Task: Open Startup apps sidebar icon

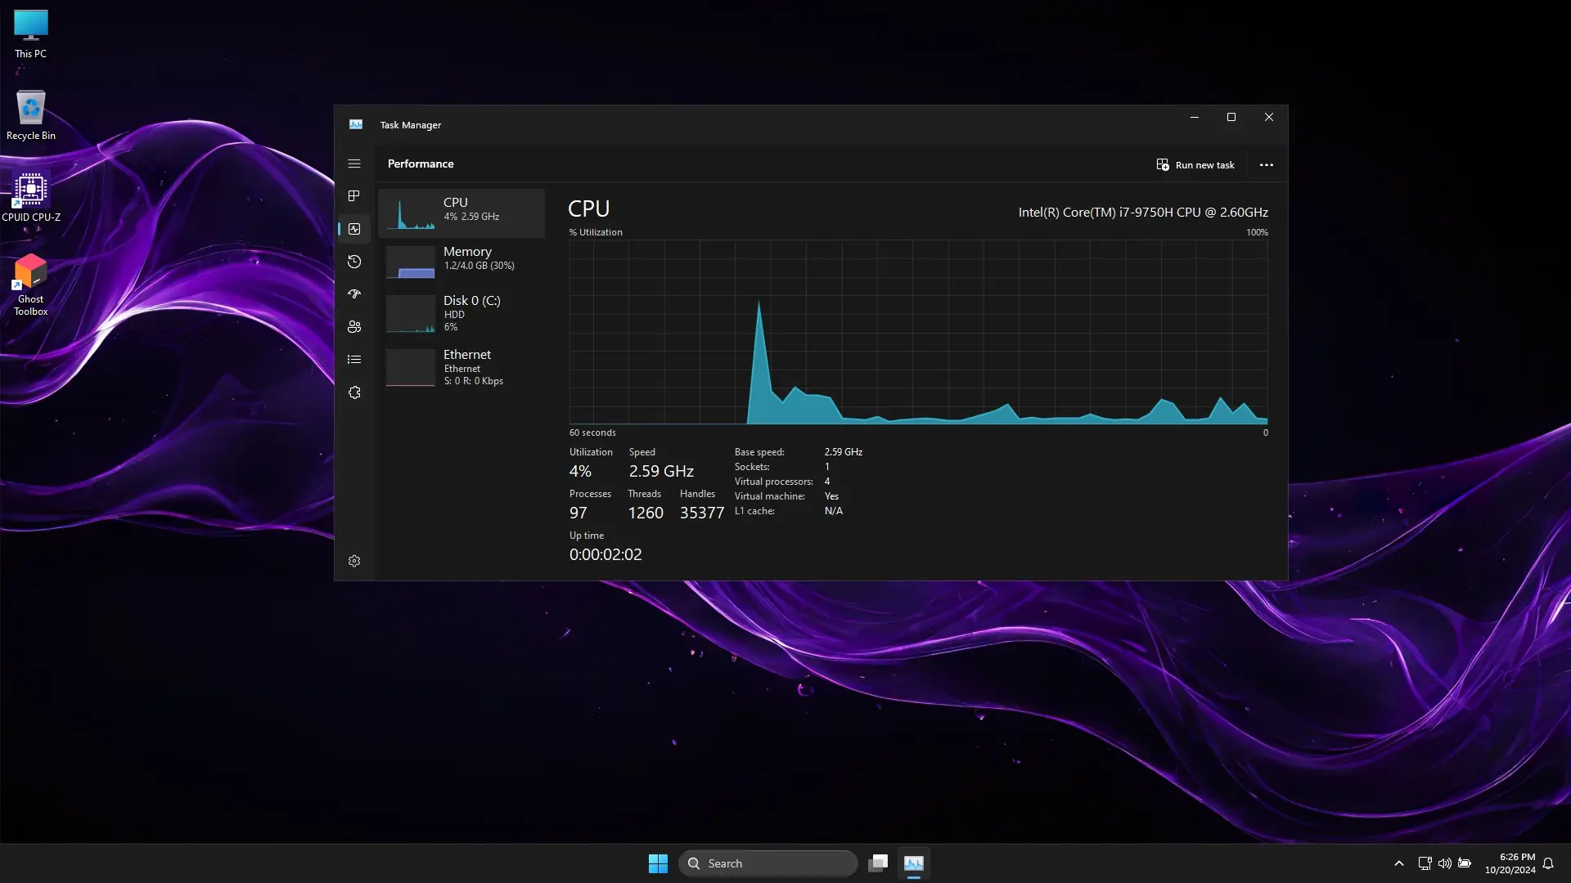Action: (354, 294)
